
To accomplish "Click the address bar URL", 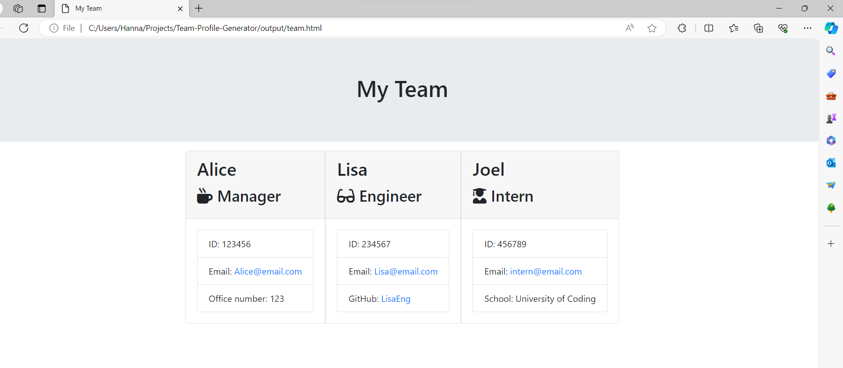I will coord(205,28).
